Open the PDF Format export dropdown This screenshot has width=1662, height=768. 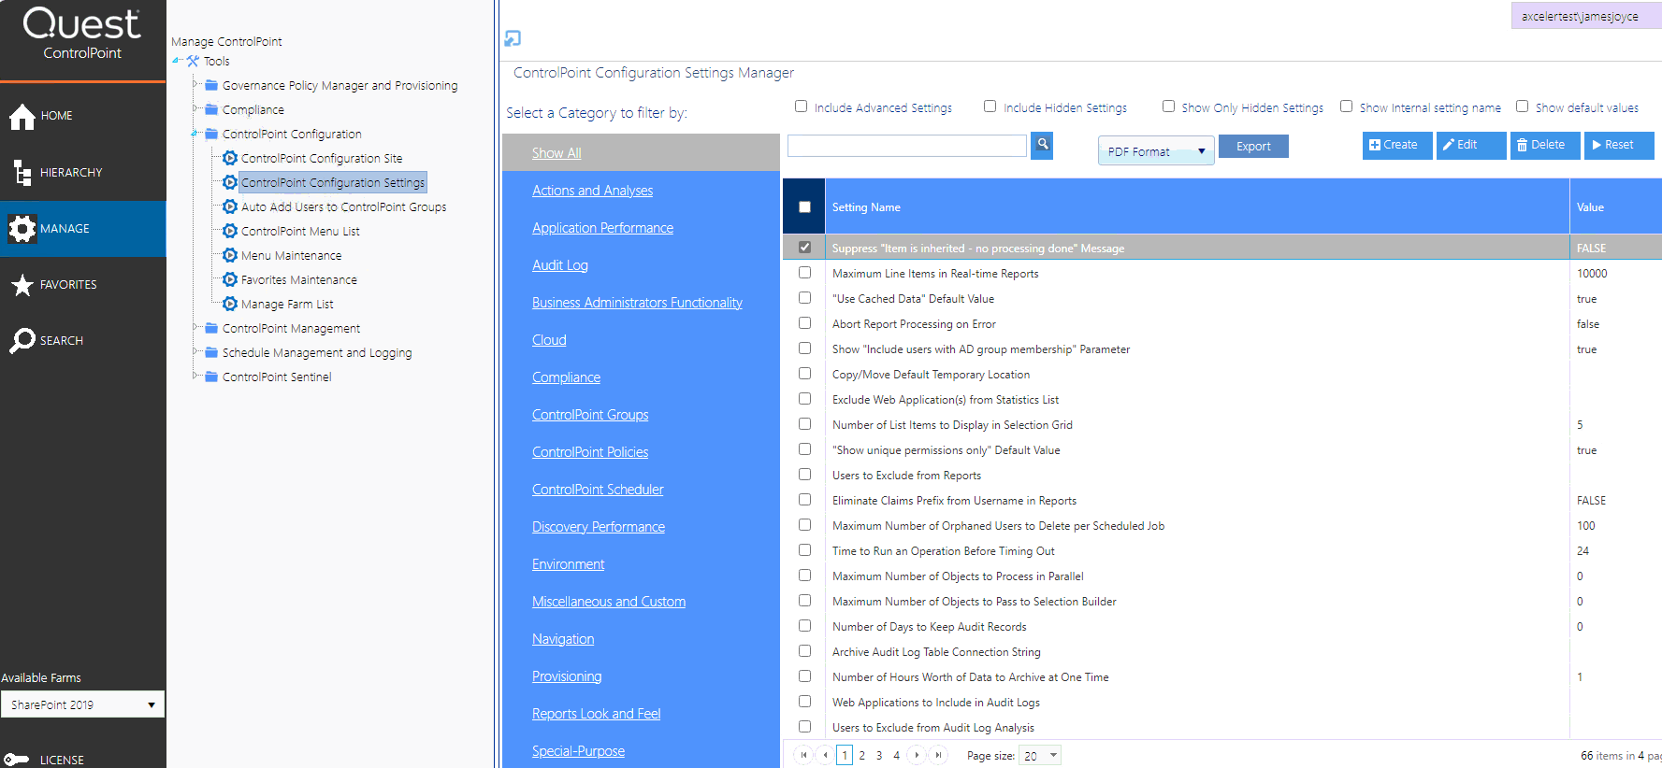(1155, 151)
